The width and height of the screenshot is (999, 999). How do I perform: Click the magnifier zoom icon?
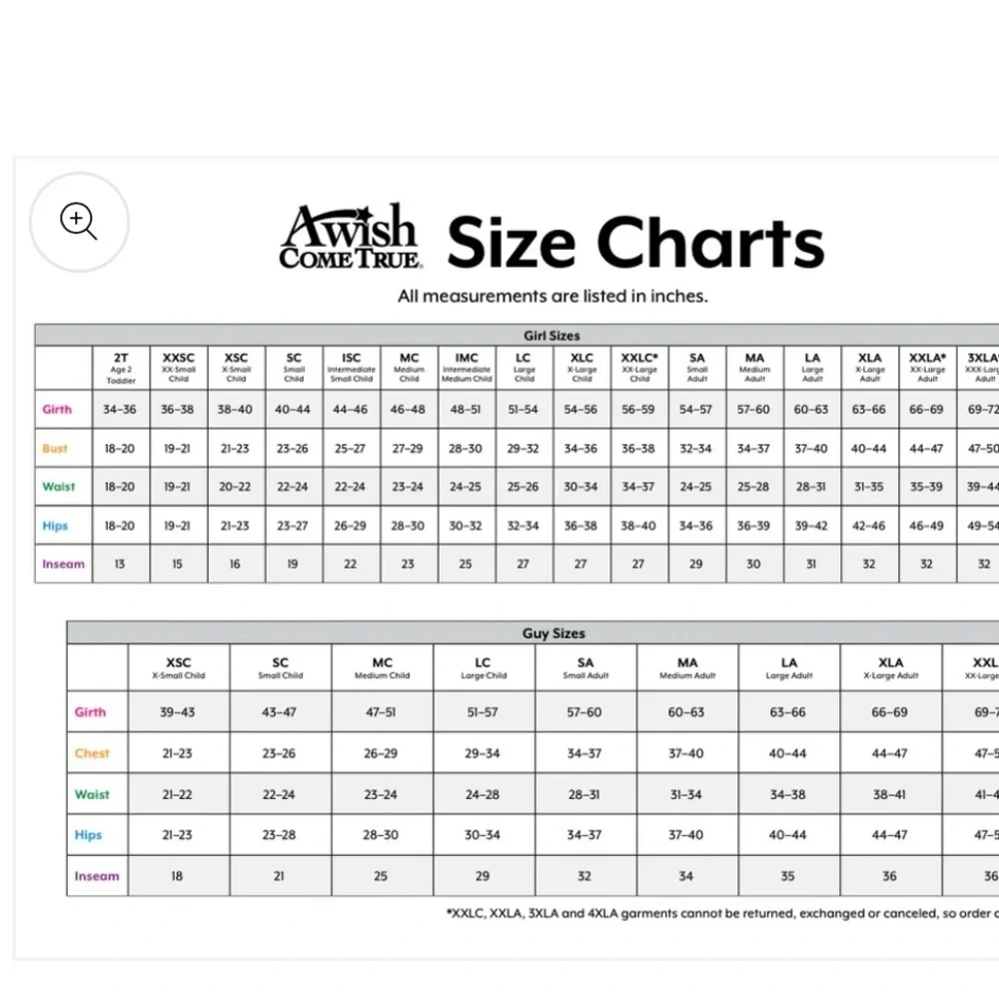78,221
